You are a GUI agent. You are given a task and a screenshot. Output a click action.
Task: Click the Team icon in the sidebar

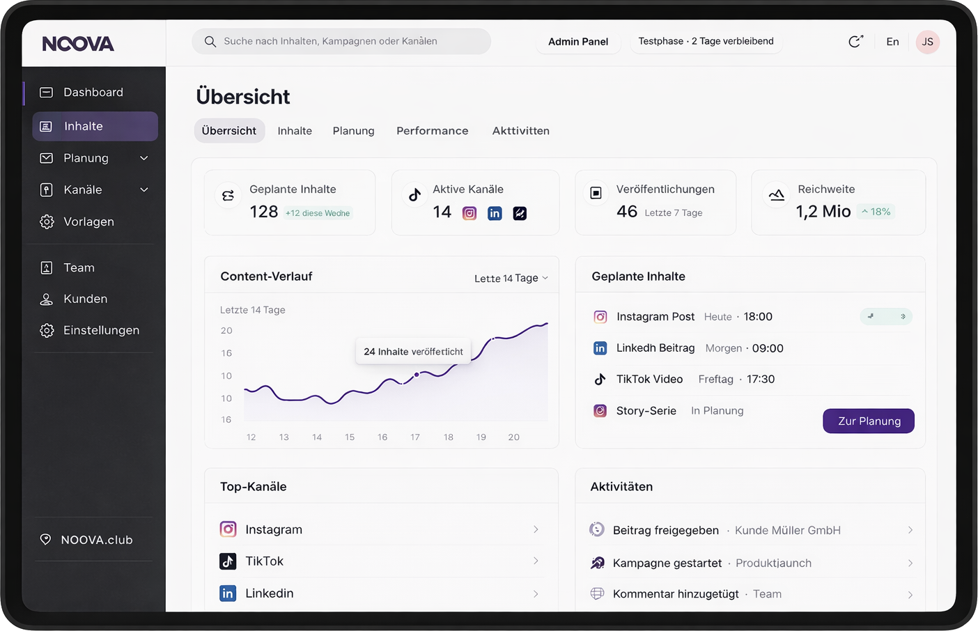[x=47, y=267]
